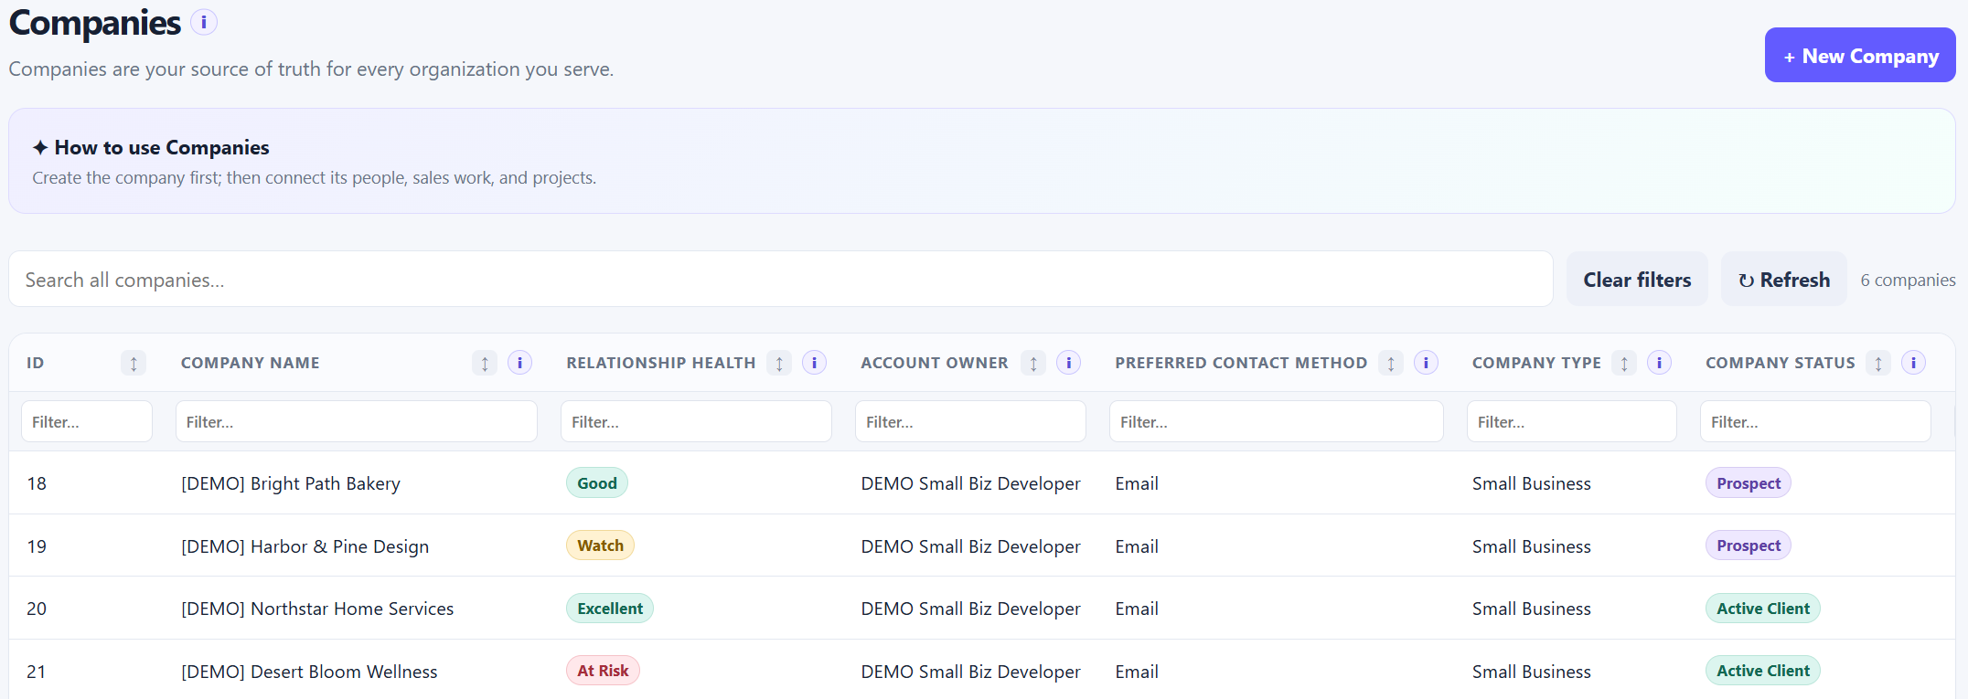
Task: Click the 6 companies count label
Action: 1908,280
